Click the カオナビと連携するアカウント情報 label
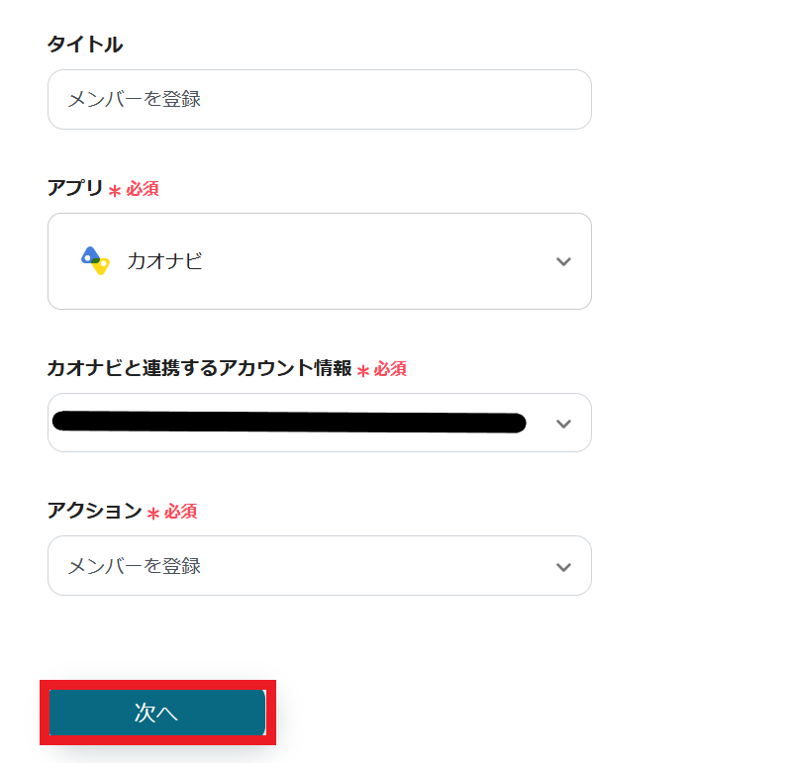Screen dimensions: 785x763 (199, 368)
